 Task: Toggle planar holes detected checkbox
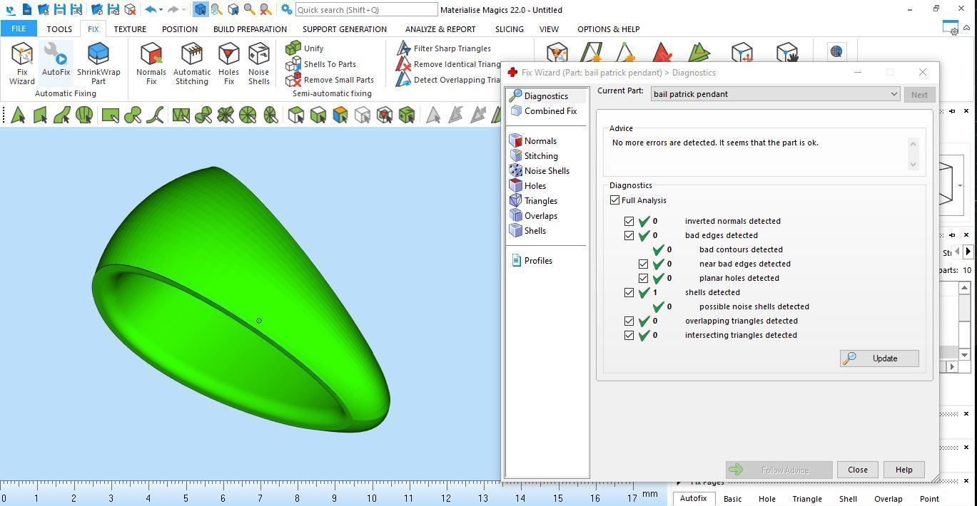[x=643, y=278]
